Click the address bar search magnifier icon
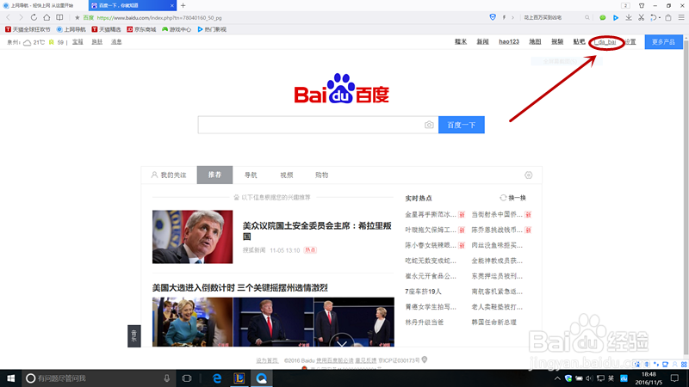The image size is (689, 387). click(x=587, y=17)
